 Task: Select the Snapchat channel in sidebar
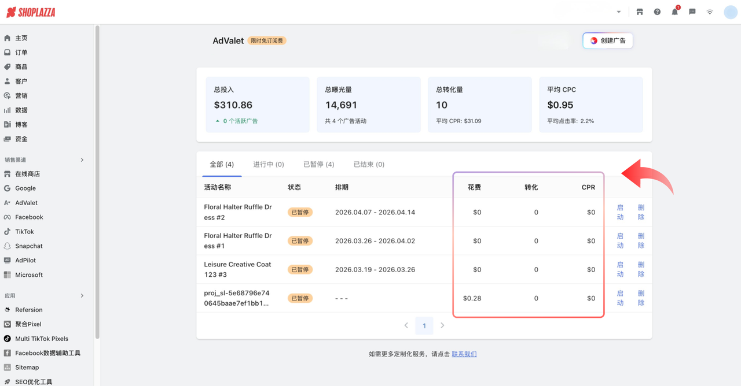pyautogui.click(x=29, y=246)
